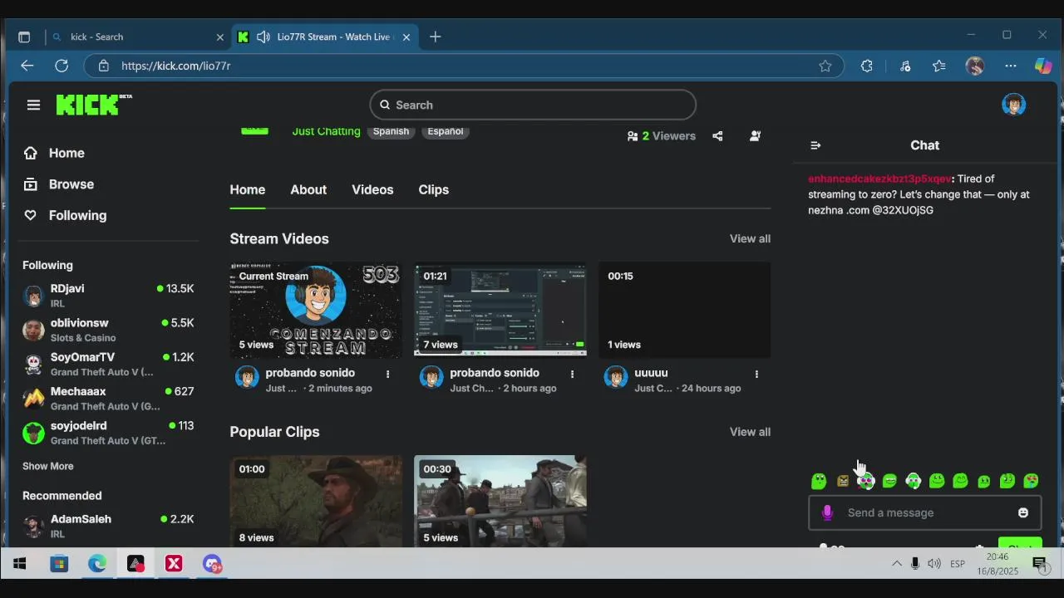Open tab actions menu icon
Image resolution: width=1064 pixels, height=598 pixels.
tap(24, 37)
